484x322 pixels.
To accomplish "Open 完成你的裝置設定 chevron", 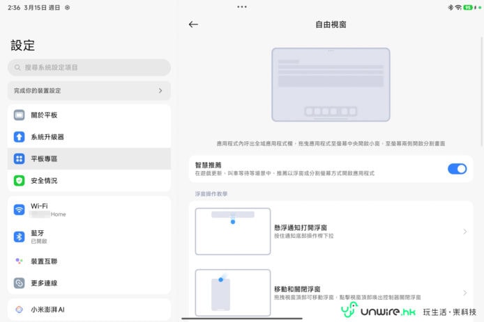I will point(160,90).
